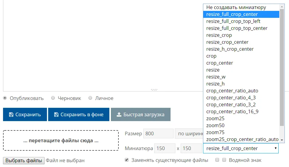Choose the resize_crop list entry
The height and width of the screenshot is (167, 289).
(241, 35)
